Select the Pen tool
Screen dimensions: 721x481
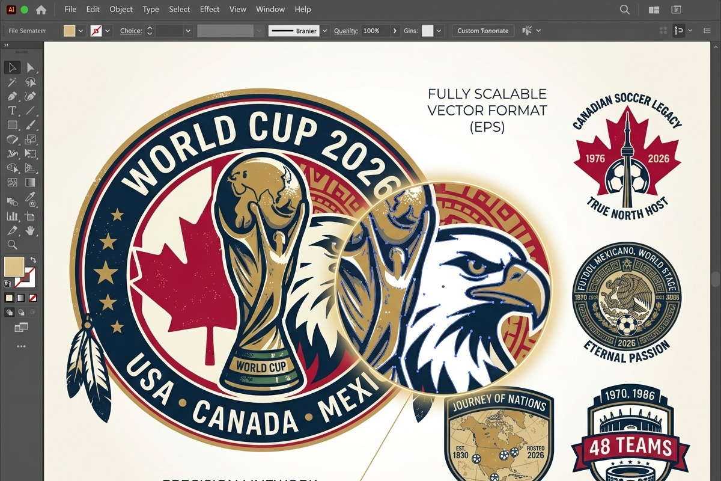coord(12,96)
